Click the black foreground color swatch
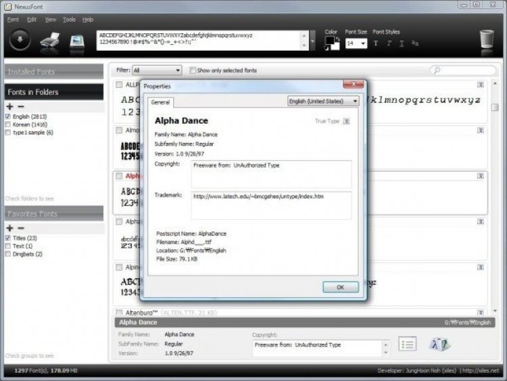This screenshot has width=507, height=381. (329, 41)
